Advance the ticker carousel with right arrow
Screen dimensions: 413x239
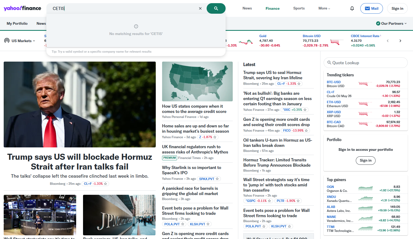point(400,41)
